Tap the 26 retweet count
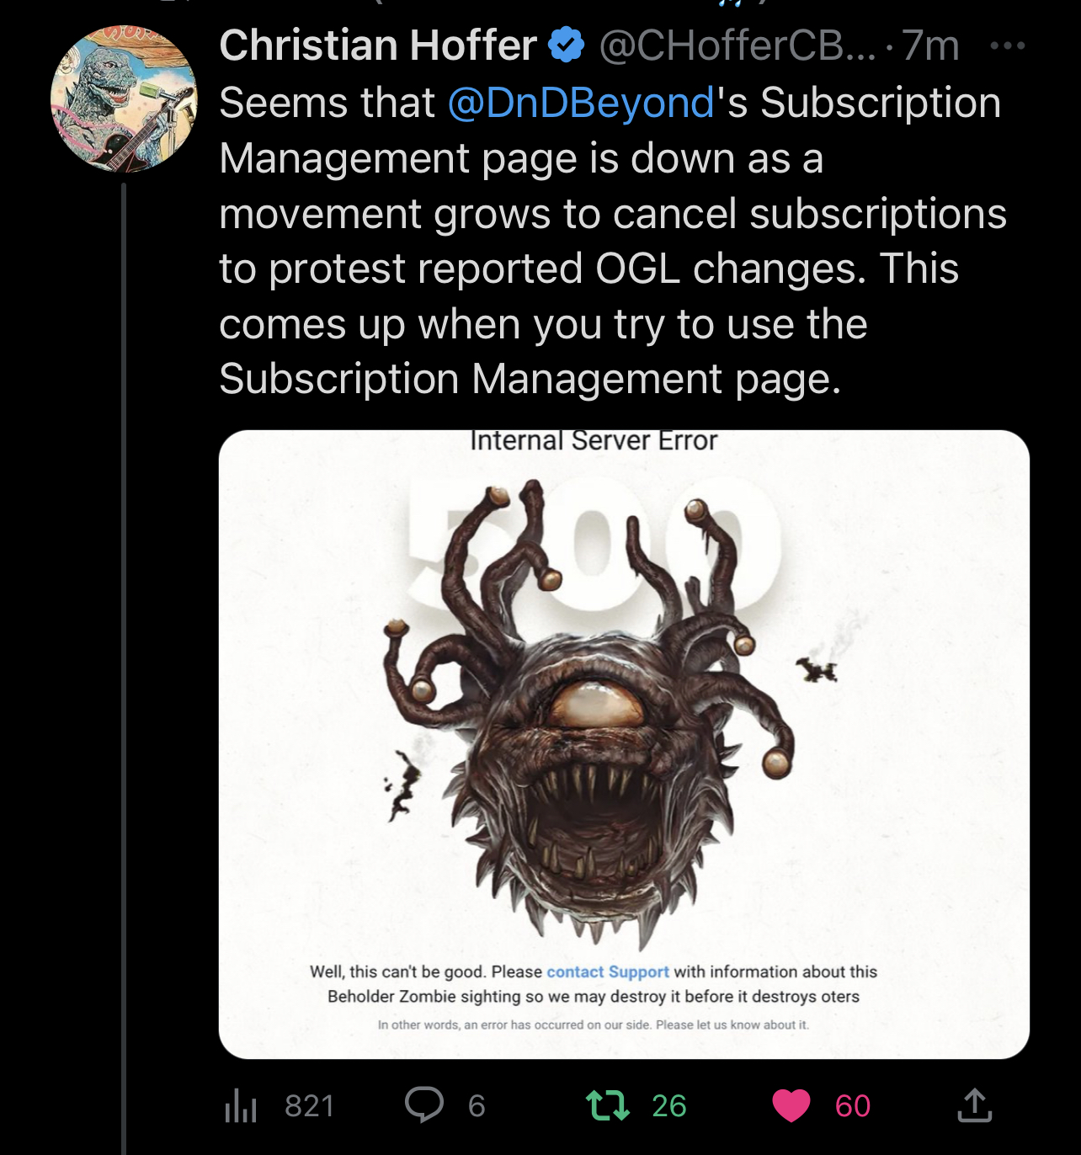 669,1105
